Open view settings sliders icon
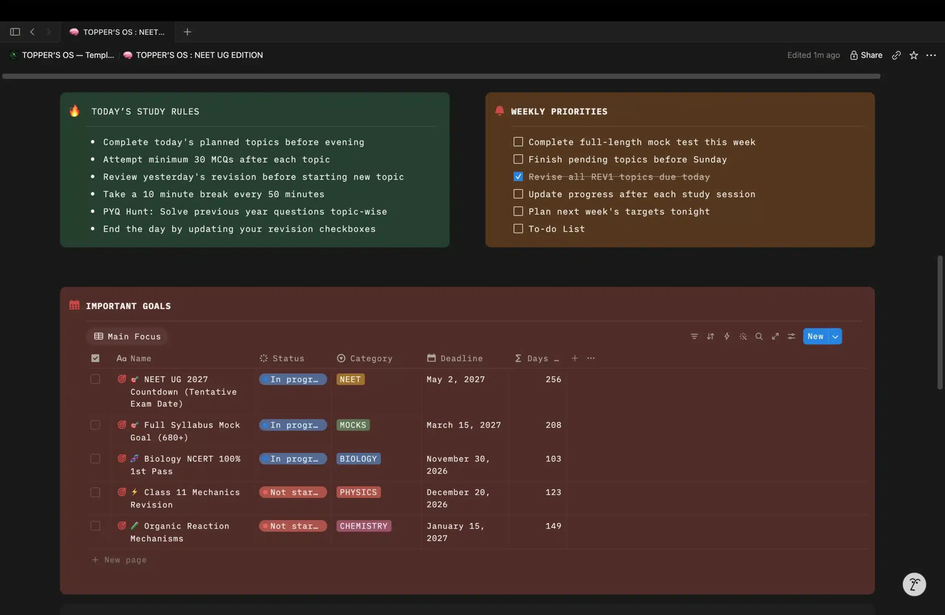The width and height of the screenshot is (945, 615). 791,336
